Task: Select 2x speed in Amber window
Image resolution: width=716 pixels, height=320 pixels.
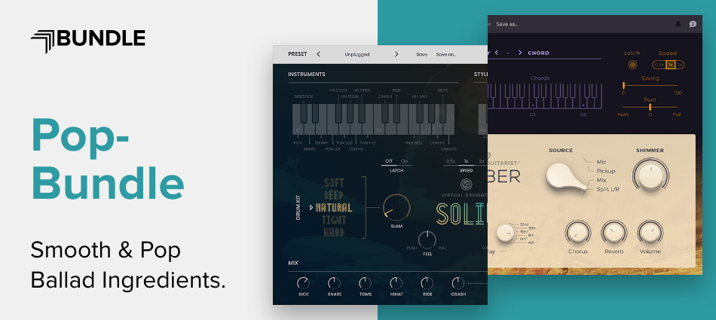Action: click(x=680, y=65)
